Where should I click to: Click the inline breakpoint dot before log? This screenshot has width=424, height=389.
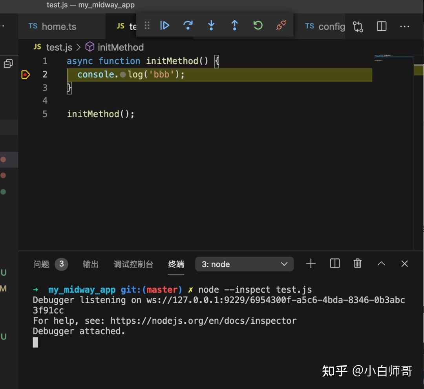[123, 74]
